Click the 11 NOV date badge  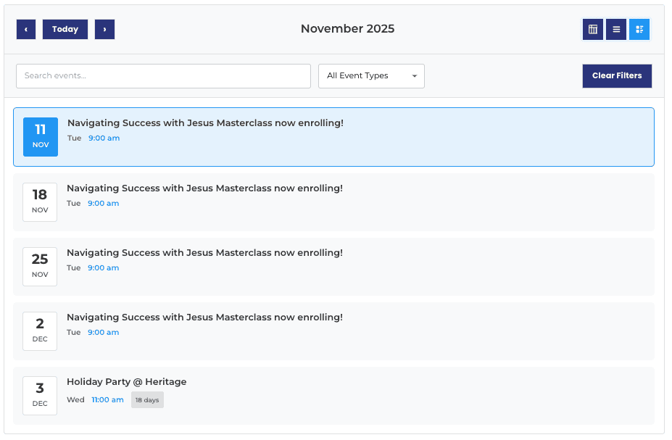click(x=41, y=137)
